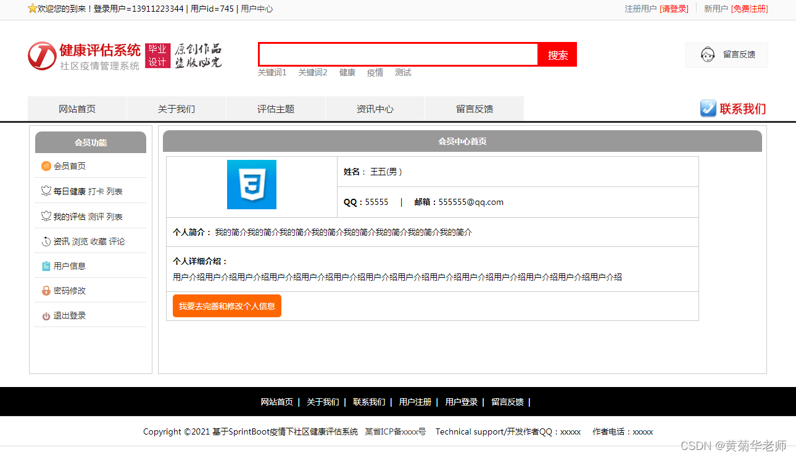796x458 pixels.
Task: Click the orange 会员首页 sidebar icon
Action: (x=46, y=166)
